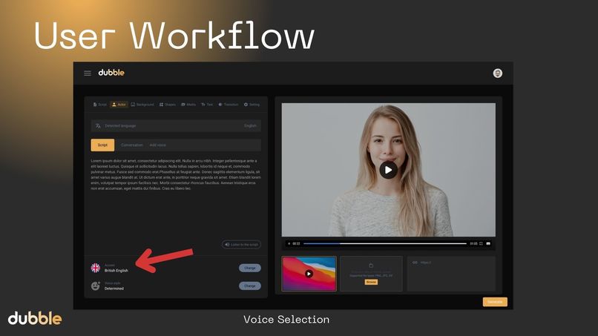Open the hamburger menu
598x336 pixels.
point(88,73)
